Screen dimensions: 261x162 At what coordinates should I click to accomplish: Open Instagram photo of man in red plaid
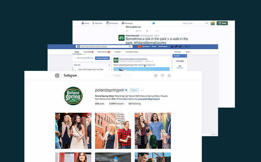113,131
